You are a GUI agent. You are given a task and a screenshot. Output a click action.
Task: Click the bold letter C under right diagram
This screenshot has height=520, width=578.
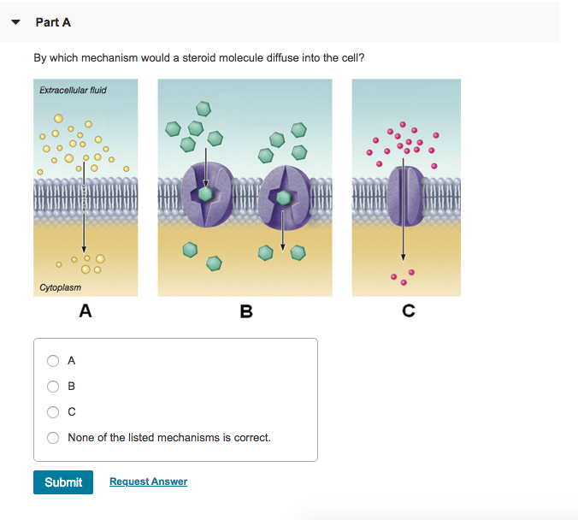point(408,312)
